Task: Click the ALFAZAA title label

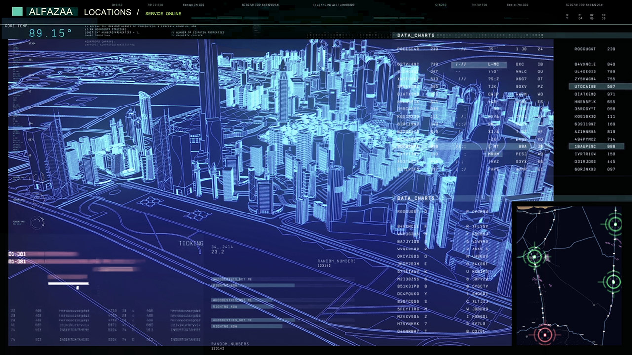Action: click(50, 12)
